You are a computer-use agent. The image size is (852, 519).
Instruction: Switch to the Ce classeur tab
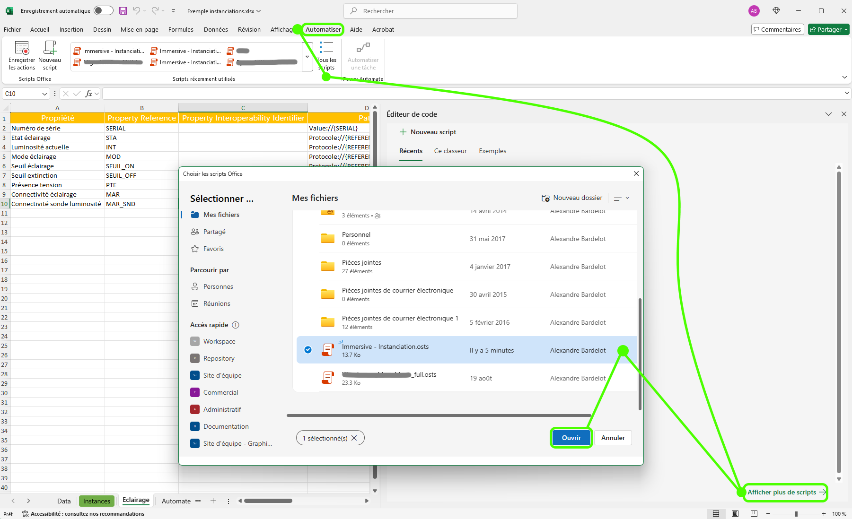[x=450, y=151]
